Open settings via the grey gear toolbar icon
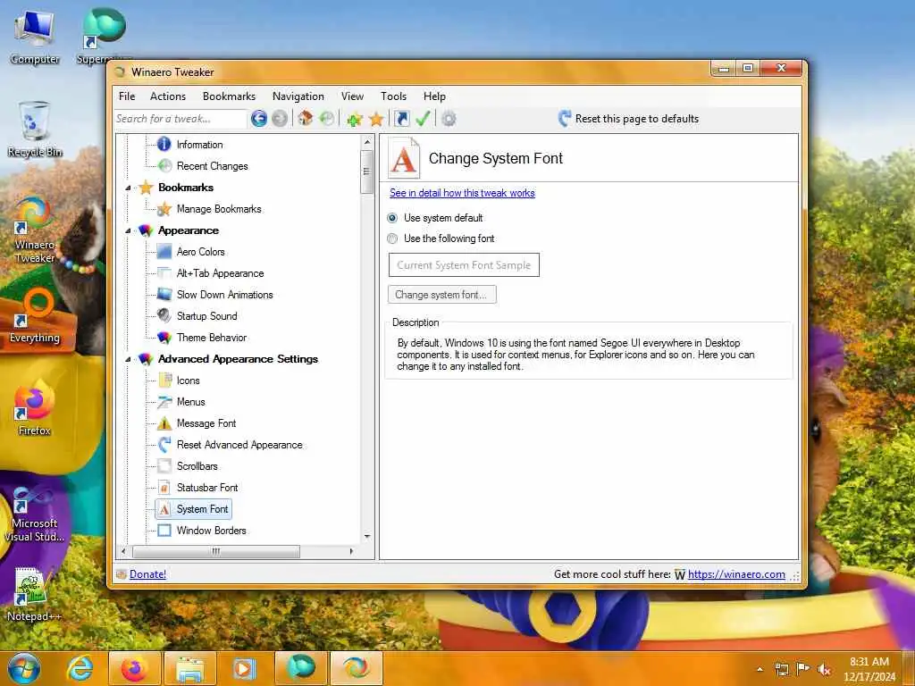915x686 pixels. click(449, 119)
